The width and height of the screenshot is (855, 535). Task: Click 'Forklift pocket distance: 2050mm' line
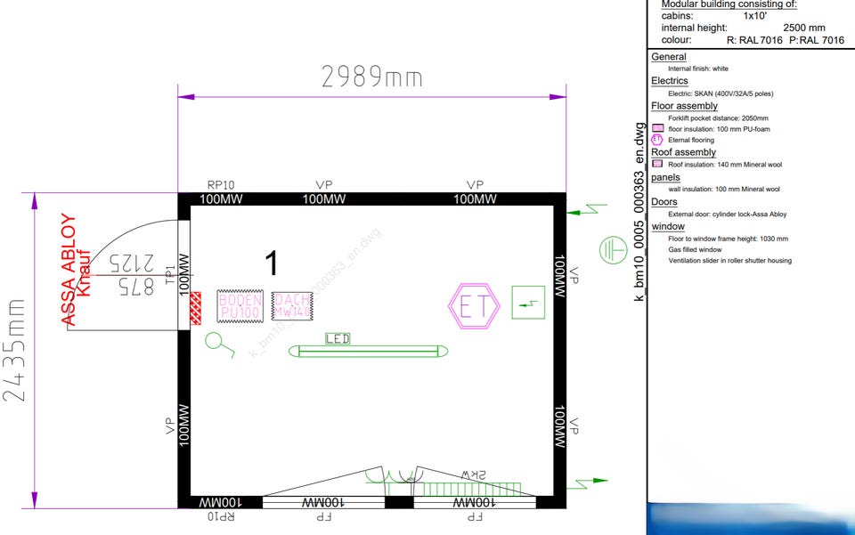coord(718,118)
